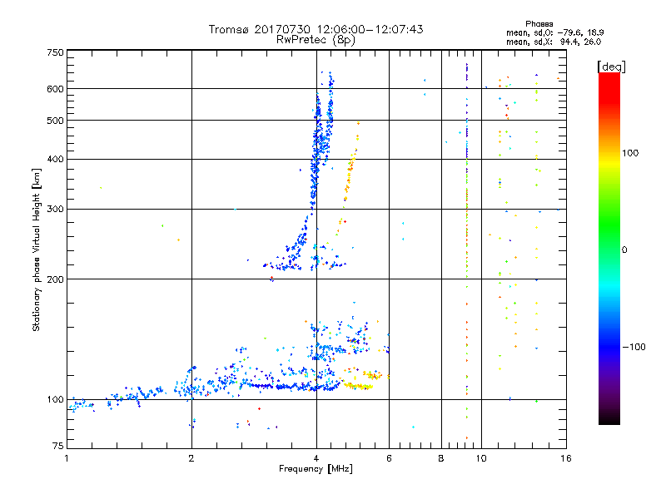Click the y-axis tick label "600"
This screenshot has height=499, width=666.
[x=55, y=89]
